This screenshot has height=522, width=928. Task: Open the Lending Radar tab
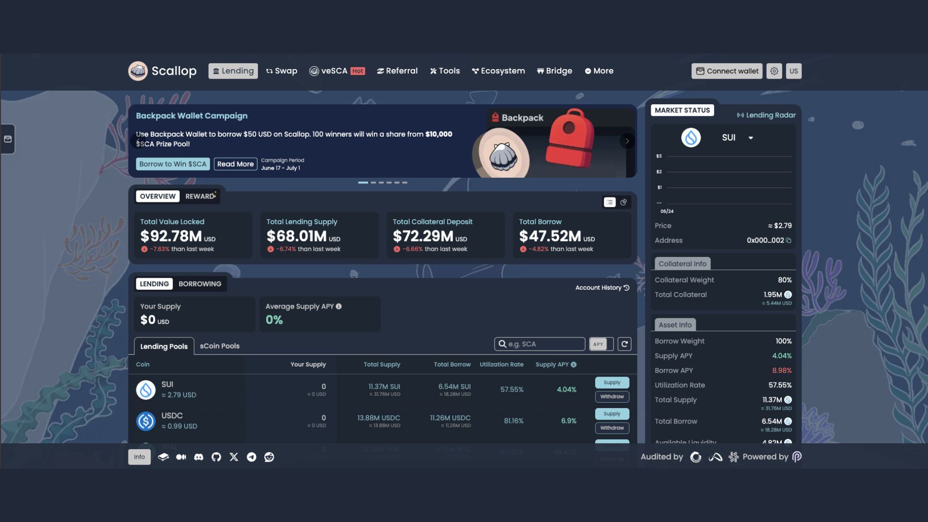[x=766, y=115]
